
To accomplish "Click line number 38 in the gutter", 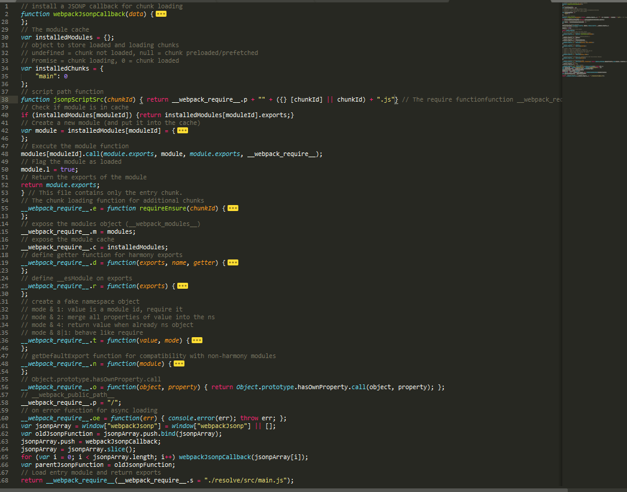I will point(5,99).
